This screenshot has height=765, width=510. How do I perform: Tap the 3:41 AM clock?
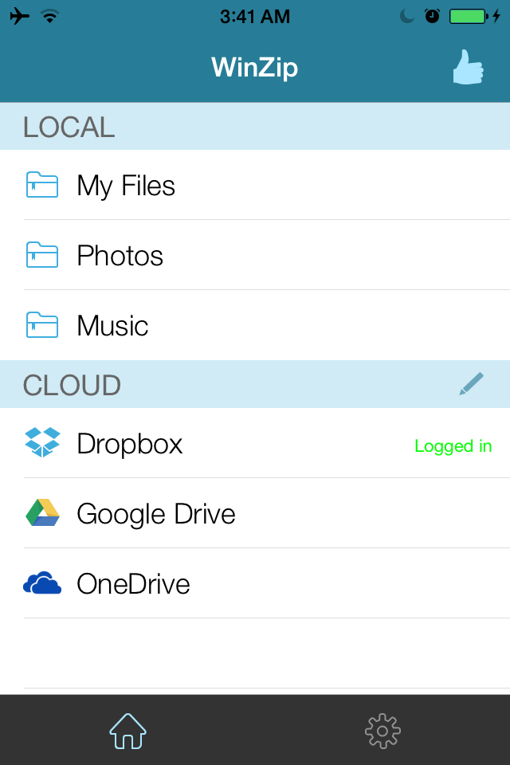[255, 17]
